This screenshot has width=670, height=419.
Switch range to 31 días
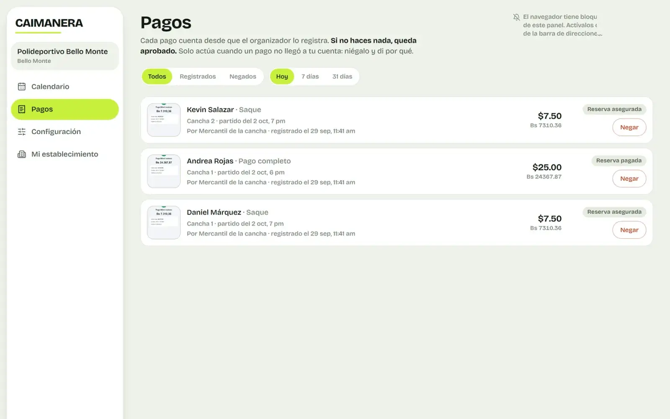tap(342, 77)
